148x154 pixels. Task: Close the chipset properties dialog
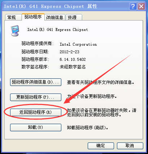pyautogui.click(x=141, y=6)
